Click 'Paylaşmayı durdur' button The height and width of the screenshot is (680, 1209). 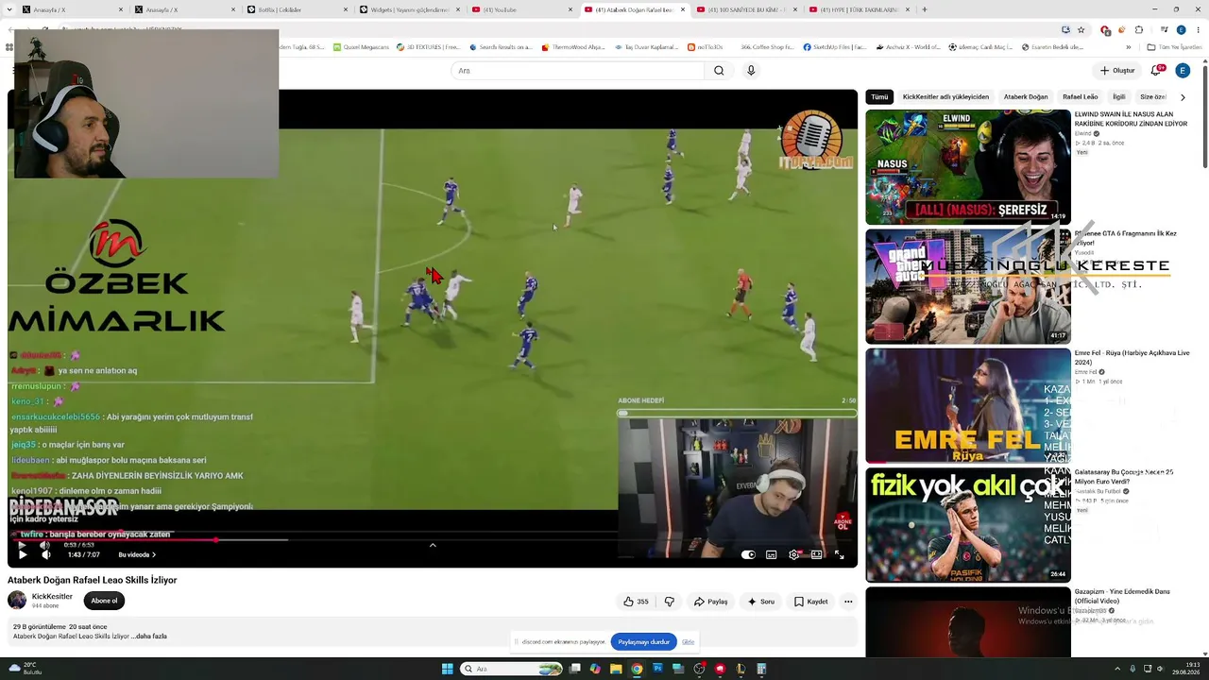click(644, 642)
